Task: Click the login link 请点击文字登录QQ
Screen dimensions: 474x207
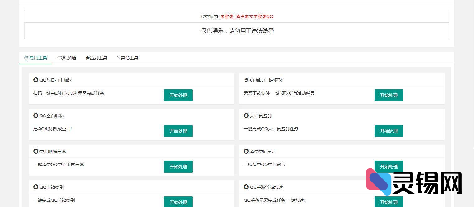Action: pyautogui.click(x=247, y=16)
